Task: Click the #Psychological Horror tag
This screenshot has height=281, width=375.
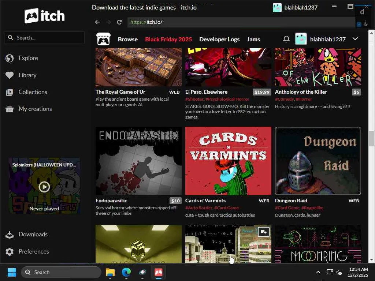Action: coord(227,99)
